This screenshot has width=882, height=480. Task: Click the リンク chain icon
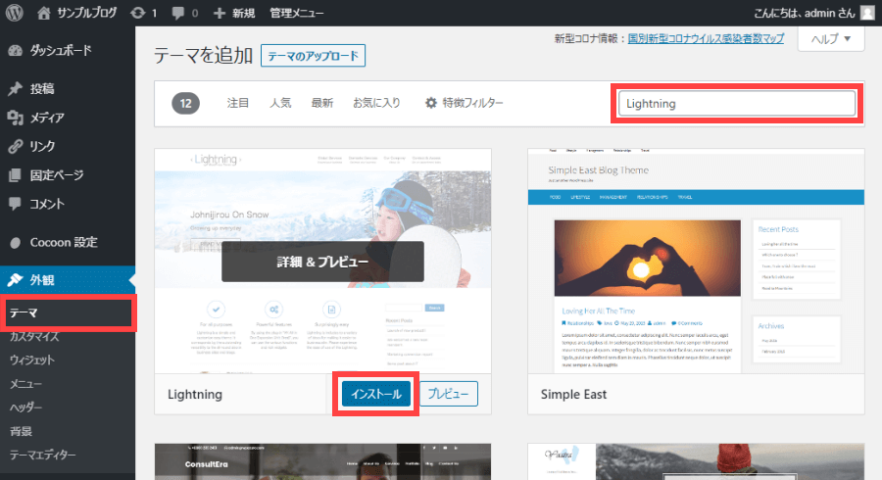click(x=15, y=146)
